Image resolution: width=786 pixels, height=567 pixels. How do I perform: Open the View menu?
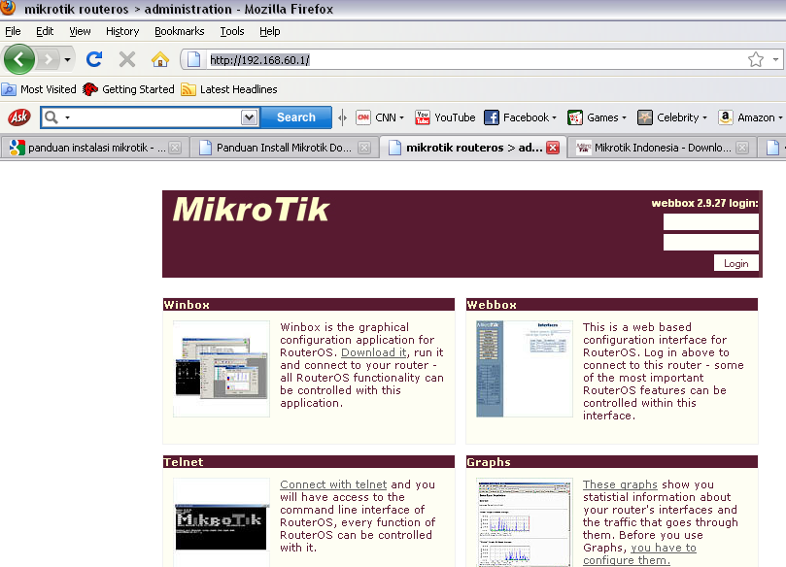pos(81,32)
